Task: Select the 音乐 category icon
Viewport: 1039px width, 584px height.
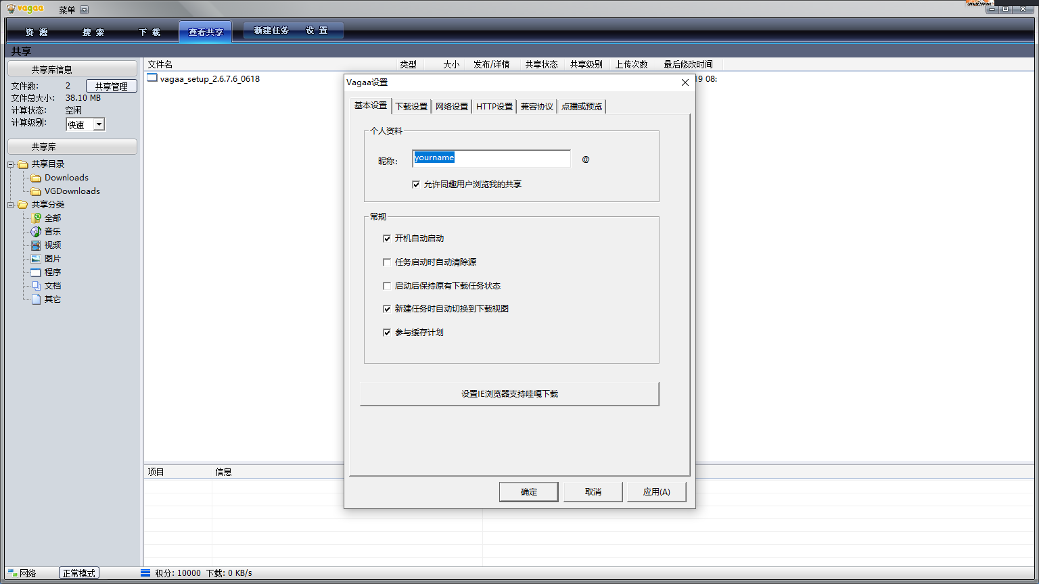Action: [x=36, y=232]
